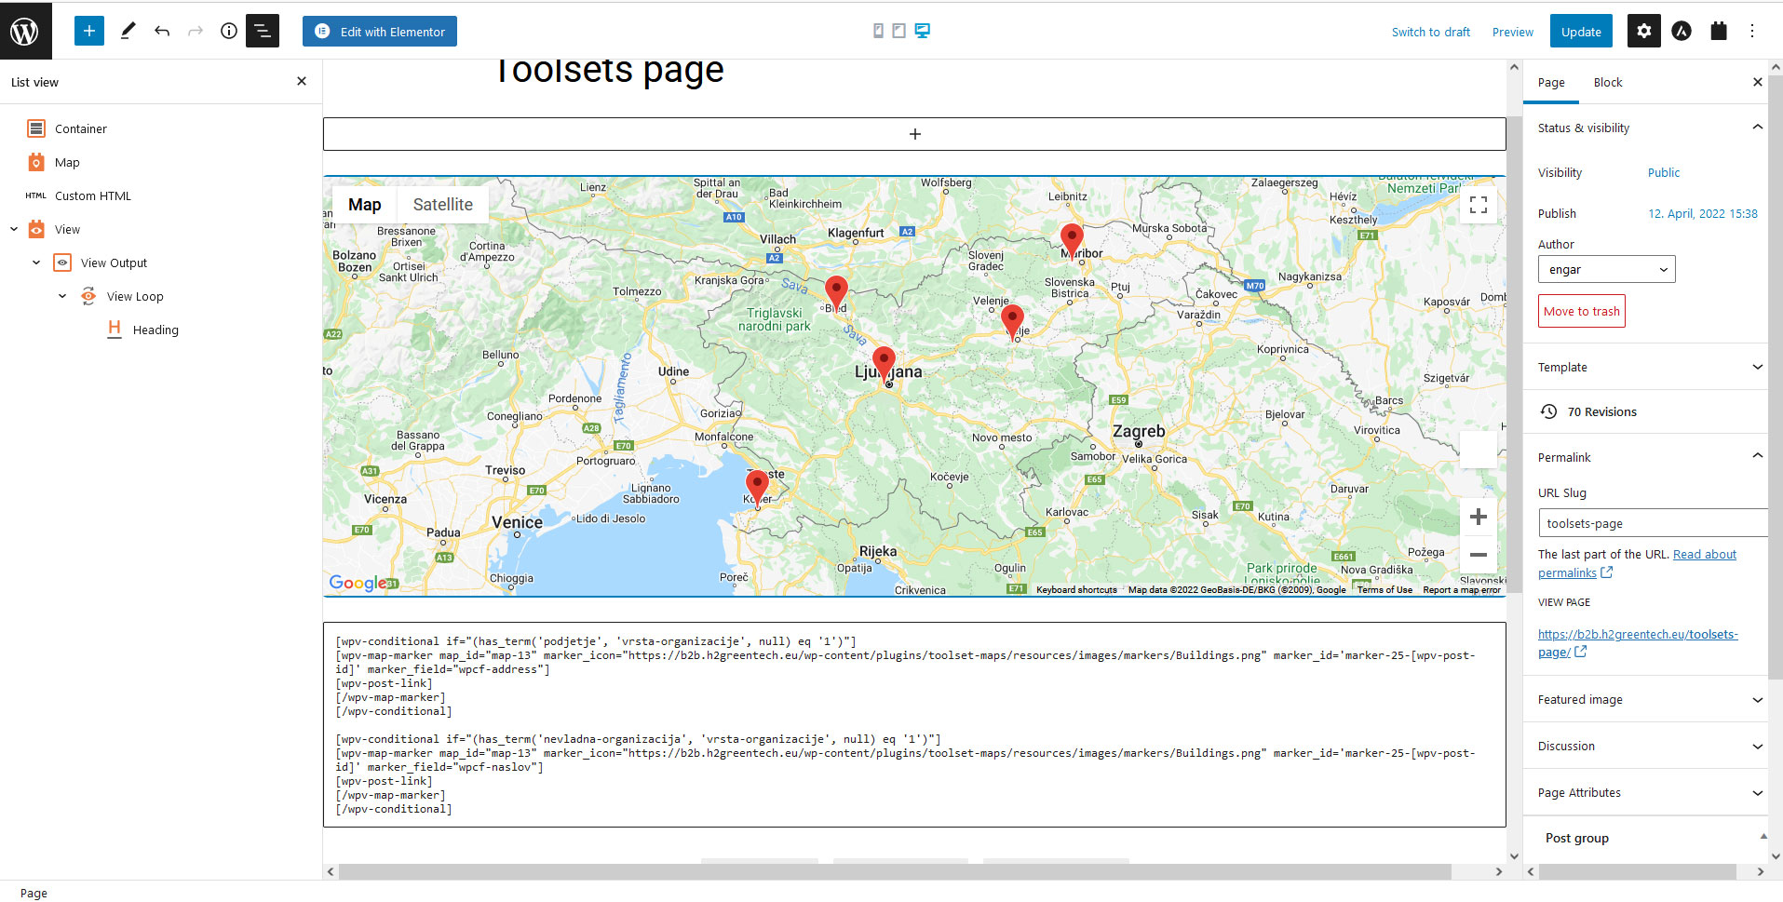The height and width of the screenshot is (902, 1783).
Task: Click Move to trash button
Action: click(x=1582, y=311)
